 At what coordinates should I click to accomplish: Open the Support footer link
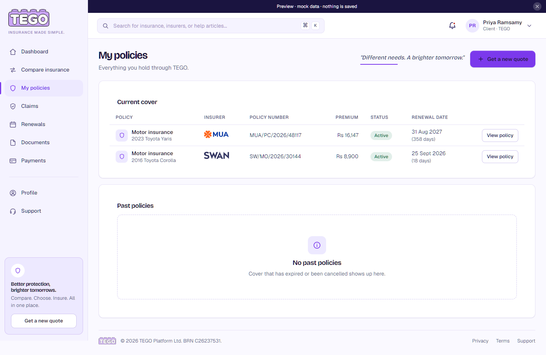click(x=526, y=341)
